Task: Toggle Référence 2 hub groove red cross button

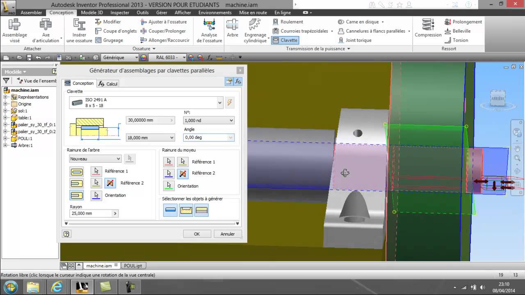Action: click(183, 173)
